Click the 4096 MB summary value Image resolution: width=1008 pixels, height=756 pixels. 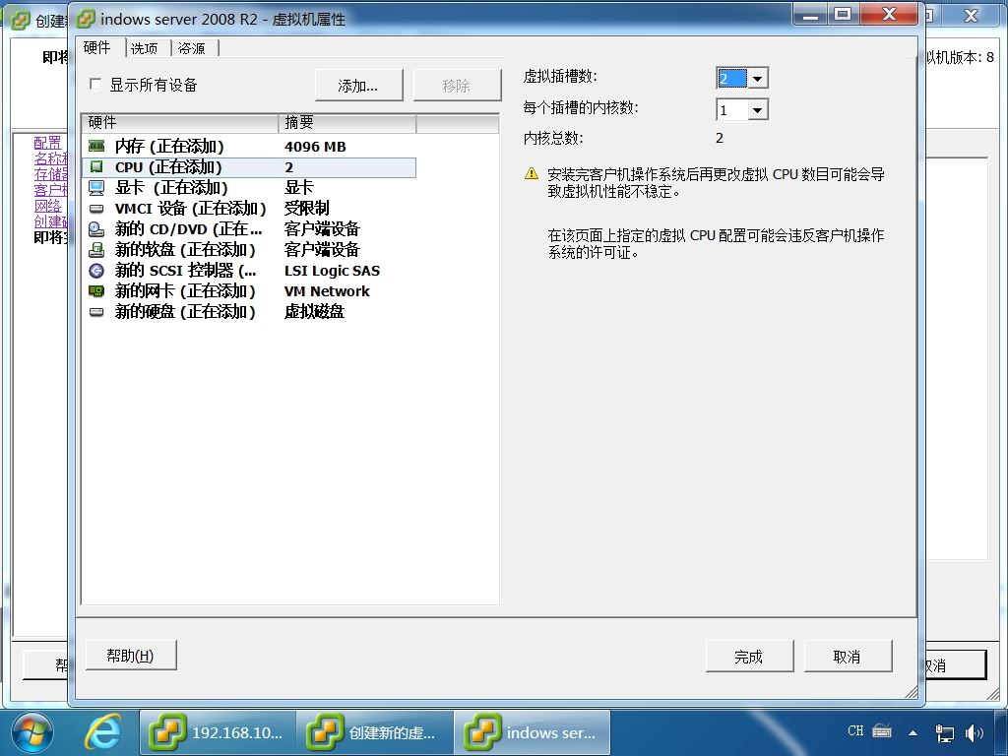click(x=315, y=147)
